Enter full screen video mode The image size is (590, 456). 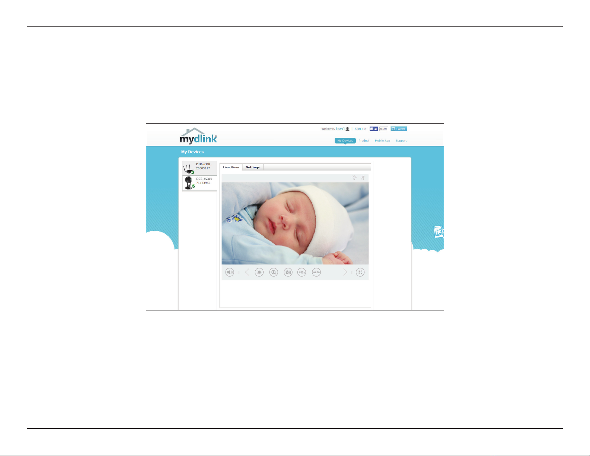pos(360,272)
